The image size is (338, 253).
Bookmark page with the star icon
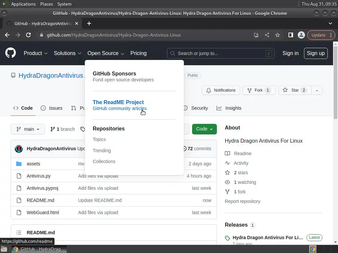tap(277, 35)
